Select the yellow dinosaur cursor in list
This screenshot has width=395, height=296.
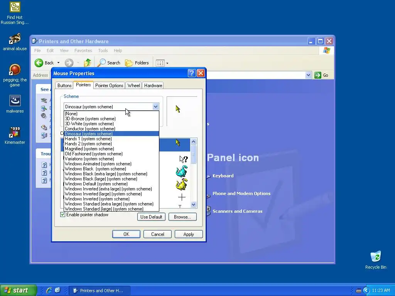tap(182, 184)
